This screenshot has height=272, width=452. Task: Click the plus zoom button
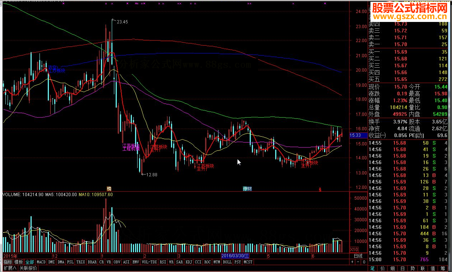click(352, 262)
